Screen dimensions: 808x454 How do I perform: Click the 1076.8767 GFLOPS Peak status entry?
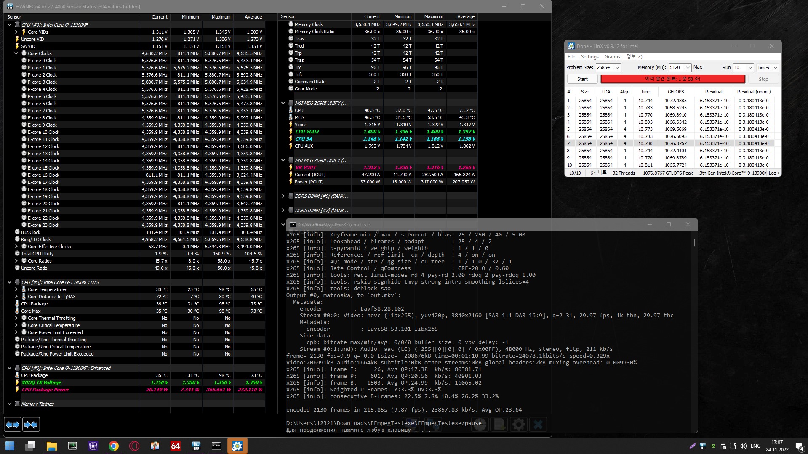tap(668, 173)
